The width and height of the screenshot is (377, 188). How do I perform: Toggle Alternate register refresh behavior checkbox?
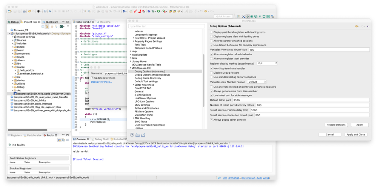click(211, 55)
